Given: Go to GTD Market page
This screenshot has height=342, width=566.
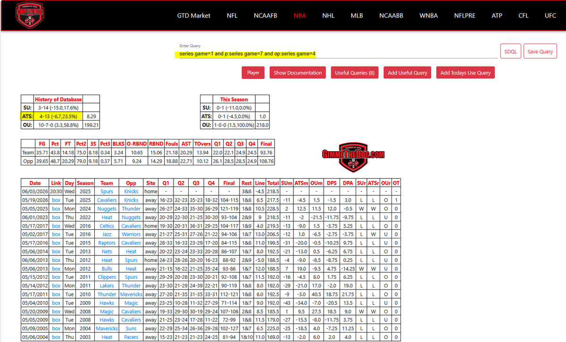Looking at the screenshot, I should [x=194, y=15].
